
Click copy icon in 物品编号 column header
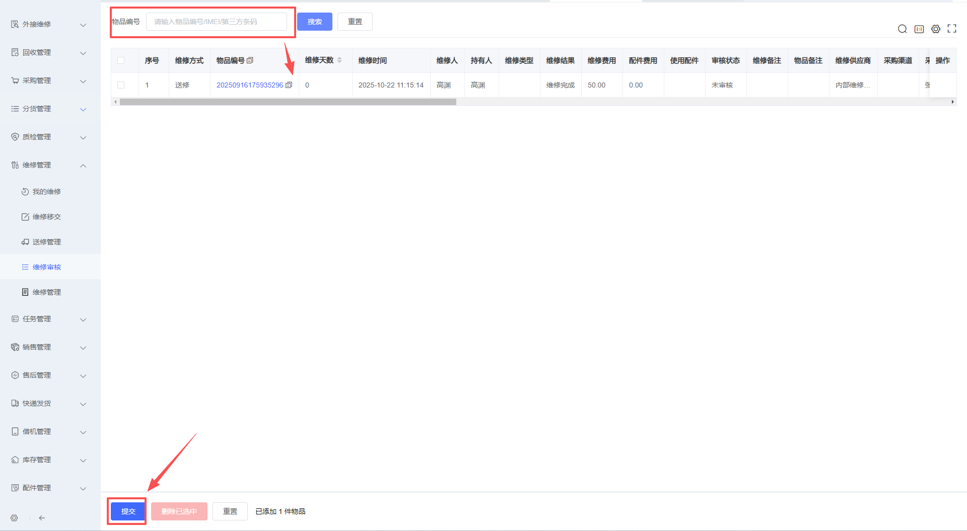(250, 60)
